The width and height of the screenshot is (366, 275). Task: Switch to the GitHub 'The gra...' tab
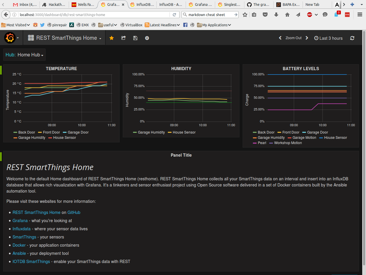click(x=258, y=4)
